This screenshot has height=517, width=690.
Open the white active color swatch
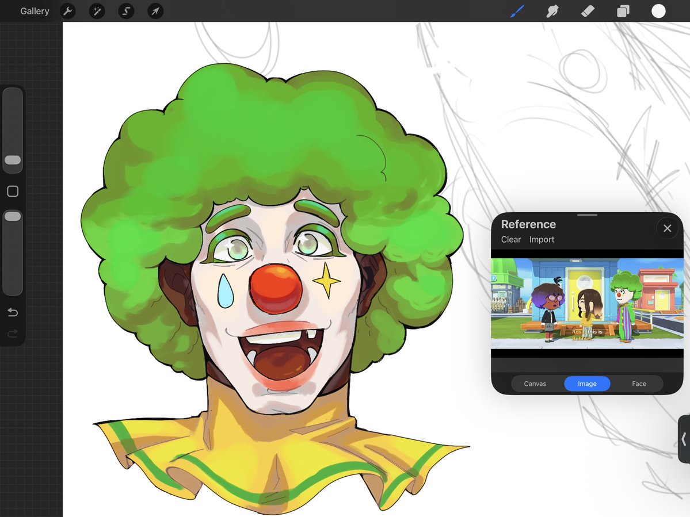pos(658,11)
